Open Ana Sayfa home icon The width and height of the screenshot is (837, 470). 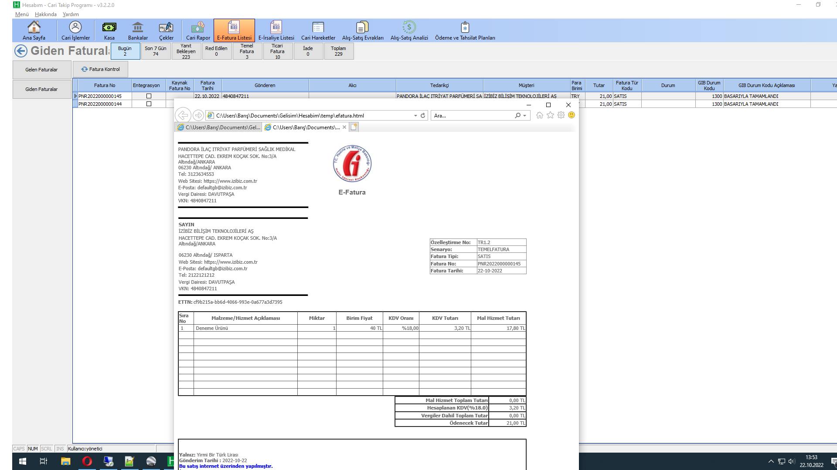(34, 30)
